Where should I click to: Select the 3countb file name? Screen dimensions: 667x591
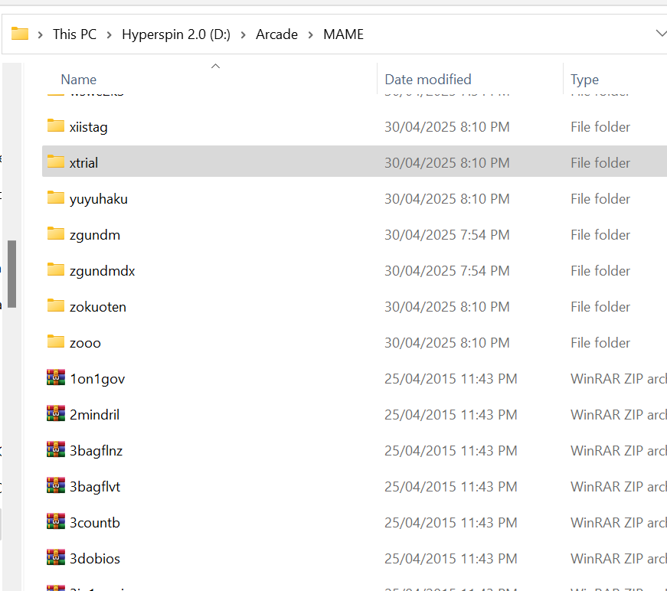pos(95,523)
